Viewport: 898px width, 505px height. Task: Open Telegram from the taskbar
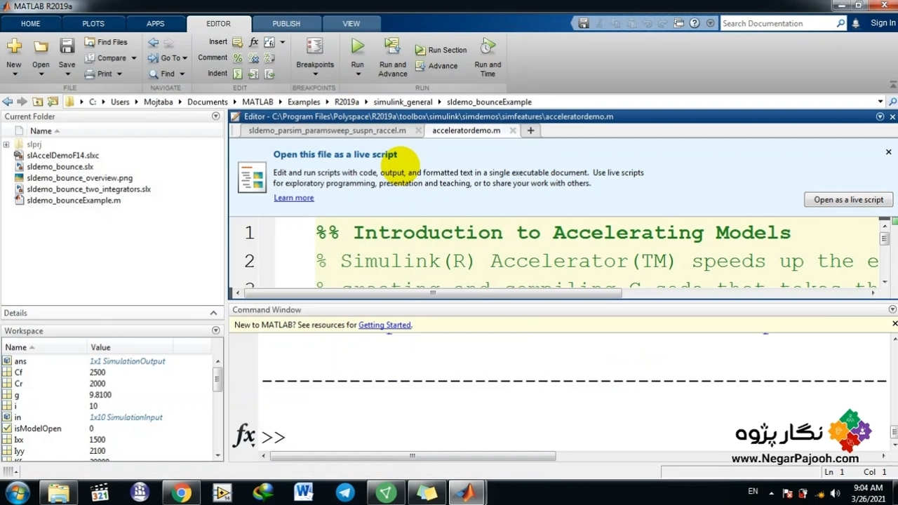[345, 493]
